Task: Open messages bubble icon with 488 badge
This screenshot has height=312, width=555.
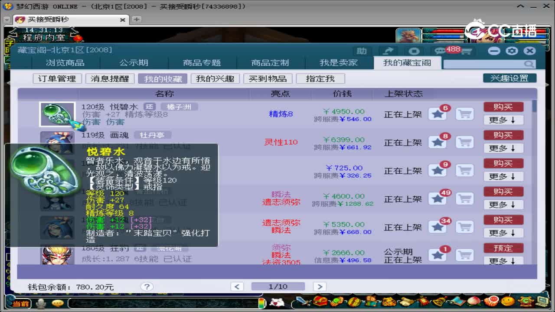Action: pos(441,51)
